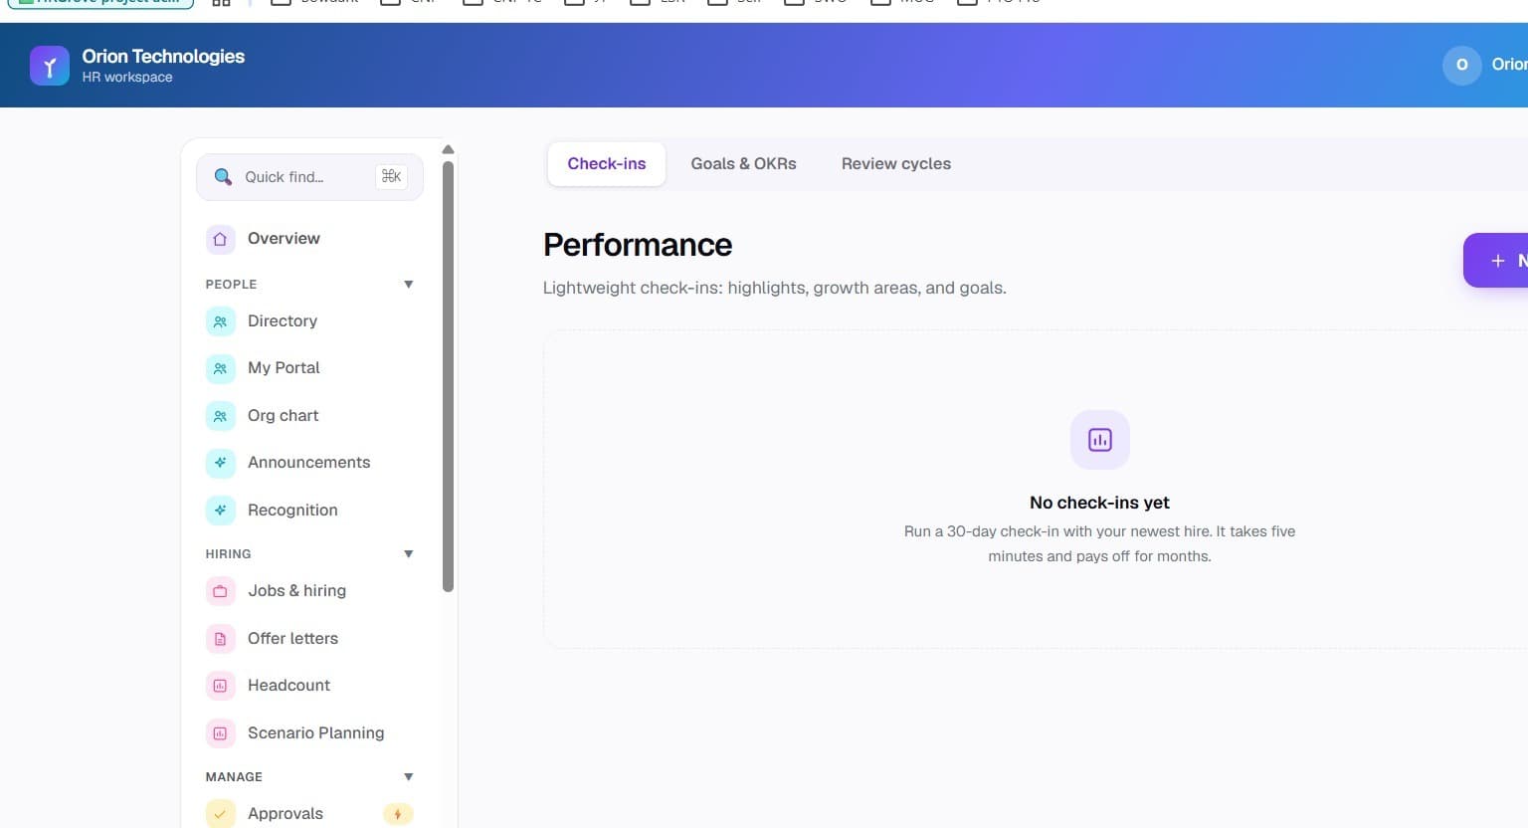1528x828 pixels.
Task: Click the purple plus new check-in button
Action: click(1496, 261)
